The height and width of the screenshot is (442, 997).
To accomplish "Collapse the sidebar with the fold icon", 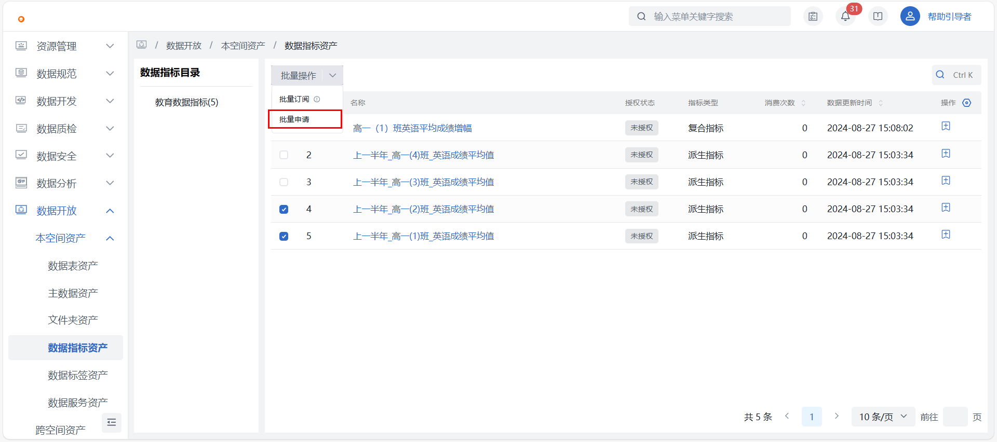I will point(112,422).
